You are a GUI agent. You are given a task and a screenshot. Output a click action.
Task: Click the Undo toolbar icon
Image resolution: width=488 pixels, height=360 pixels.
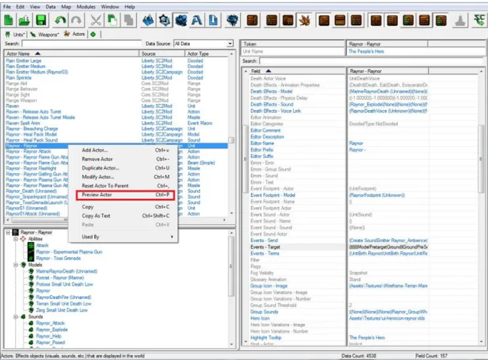[61, 20]
